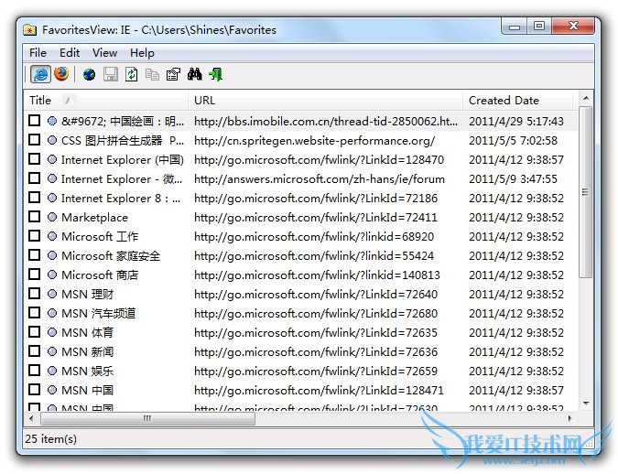Check the Microsoft 家庭安全 row checkbox
The width and height of the screenshot is (618, 474).
point(34,255)
